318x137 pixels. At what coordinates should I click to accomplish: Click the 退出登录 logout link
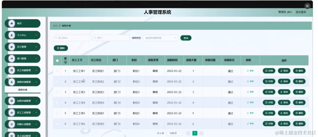click(x=301, y=12)
